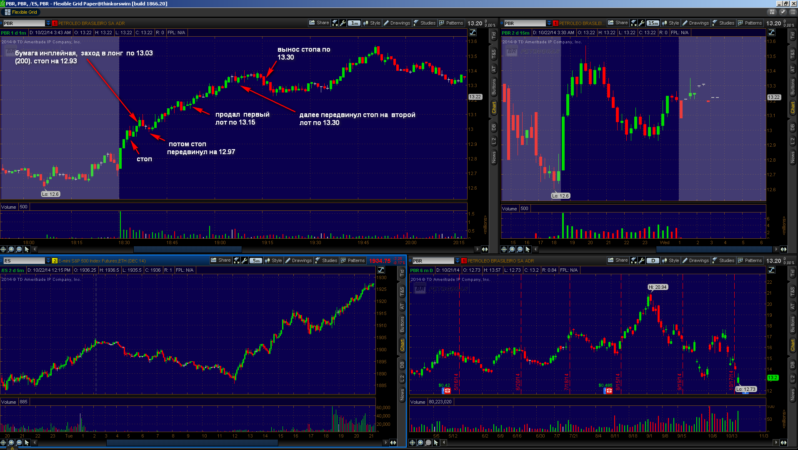The image size is (798, 450).
Task: Open Studies on PBR 15m chart
Action: pos(723,23)
